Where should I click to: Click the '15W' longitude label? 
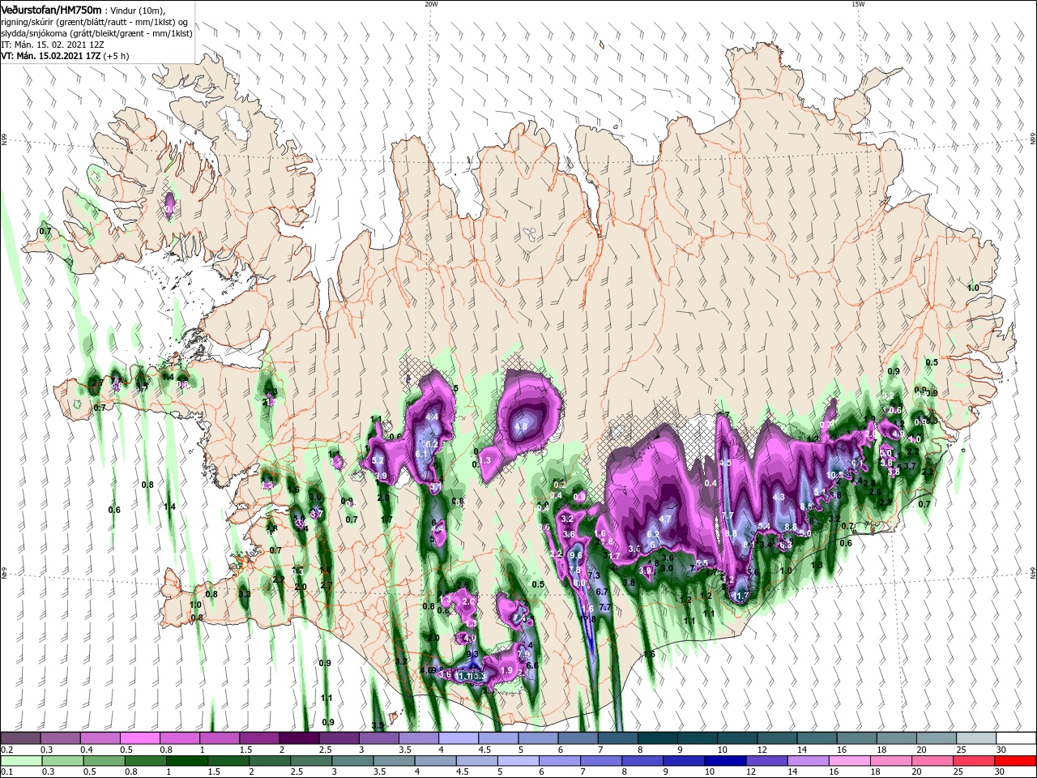858,4
